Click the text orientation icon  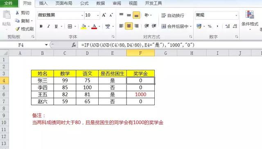(147, 15)
